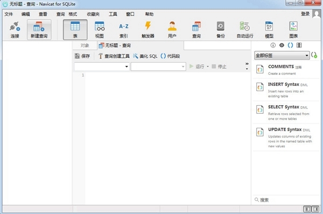The image size is (323, 214).
Task: Click the Model (模型) toolbar icon
Action: point(269,30)
